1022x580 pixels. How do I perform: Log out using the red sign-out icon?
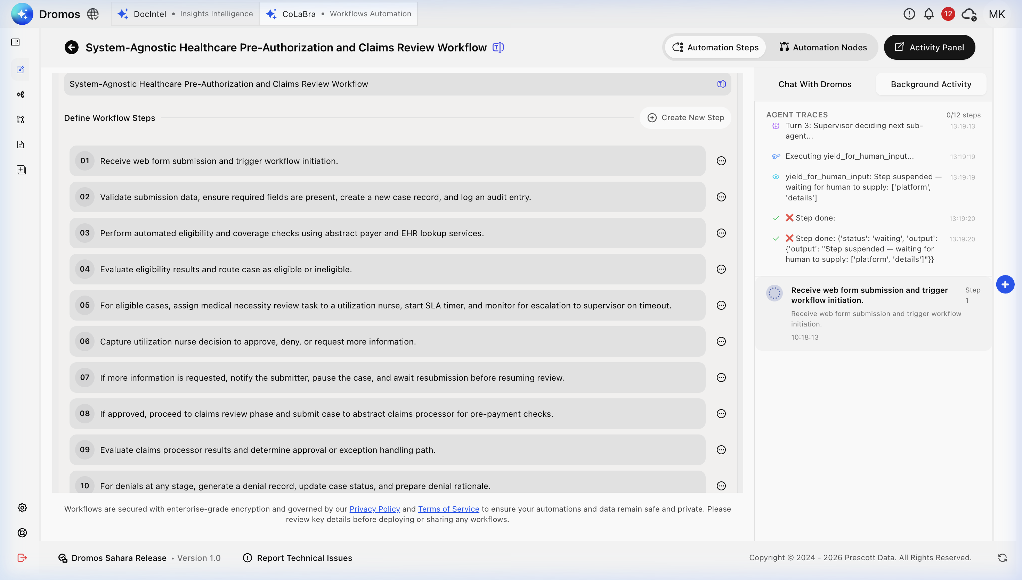(x=22, y=558)
